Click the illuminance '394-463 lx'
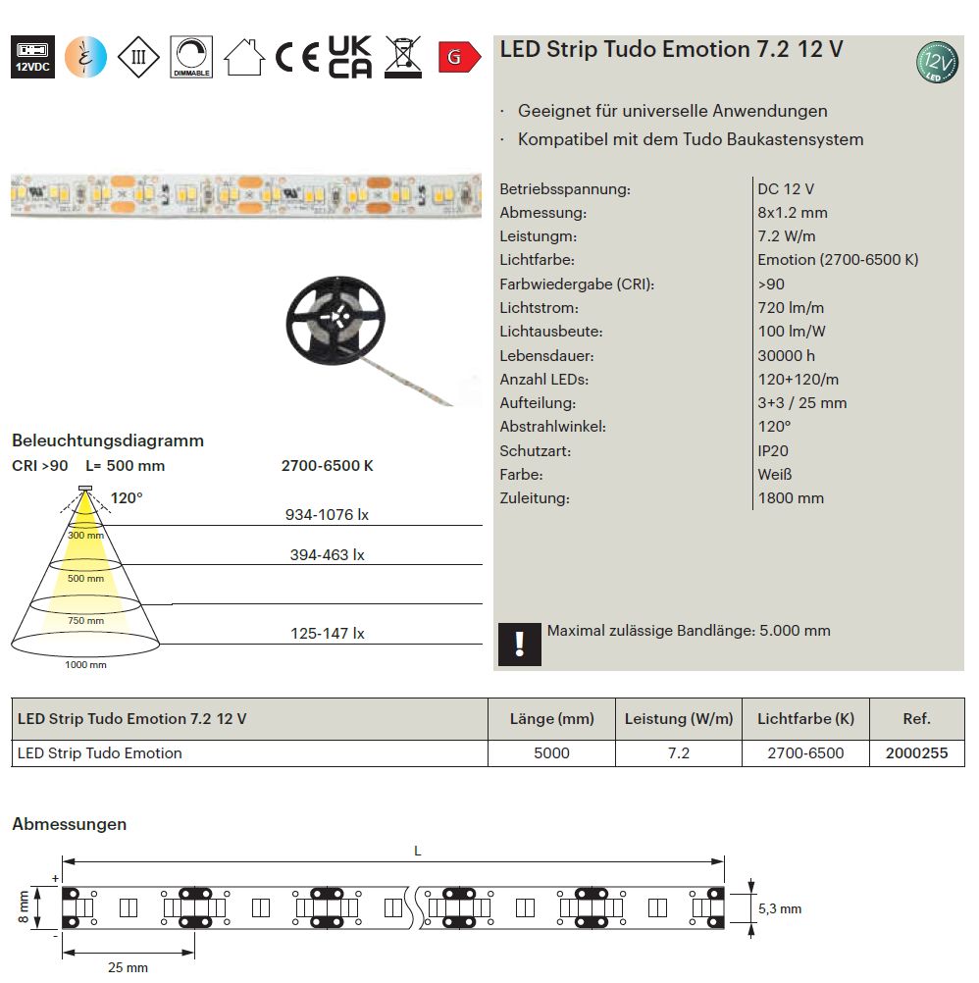The width and height of the screenshot is (979, 983). point(328,555)
